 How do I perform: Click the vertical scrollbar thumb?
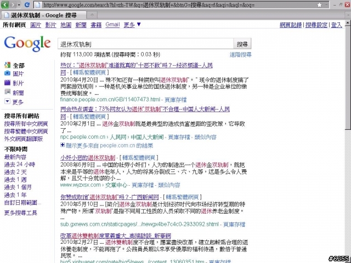(x=348, y=78)
